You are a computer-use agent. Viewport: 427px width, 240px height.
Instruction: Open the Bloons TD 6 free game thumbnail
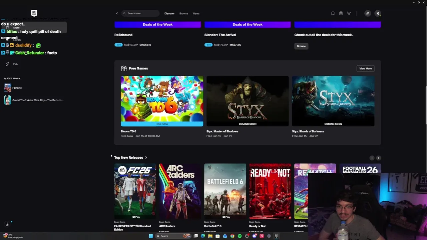162,101
